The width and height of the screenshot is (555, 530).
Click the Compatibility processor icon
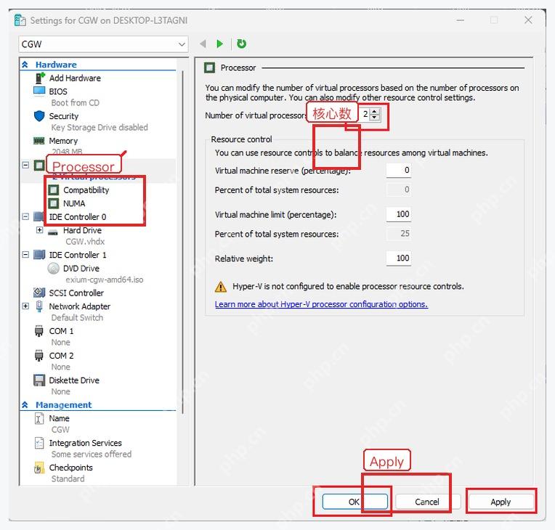[54, 190]
